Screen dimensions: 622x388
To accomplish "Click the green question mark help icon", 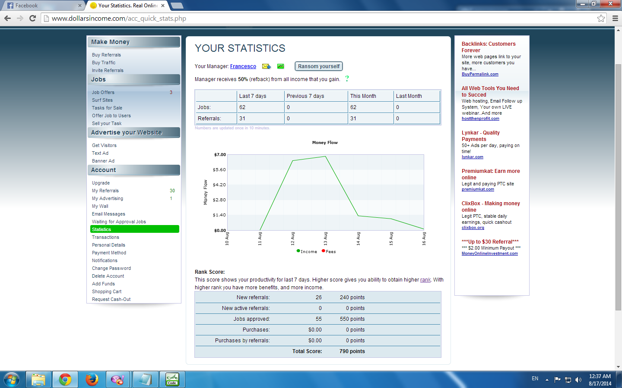I will tap(347, 78).
